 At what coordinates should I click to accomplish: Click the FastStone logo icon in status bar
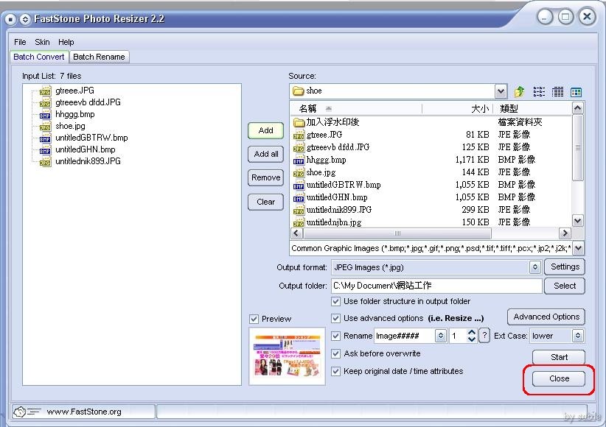point(23,412)
